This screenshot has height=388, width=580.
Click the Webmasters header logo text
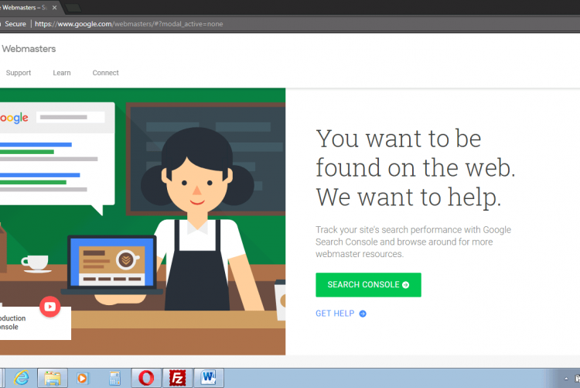pyautogui.click(x=29, y=49)
